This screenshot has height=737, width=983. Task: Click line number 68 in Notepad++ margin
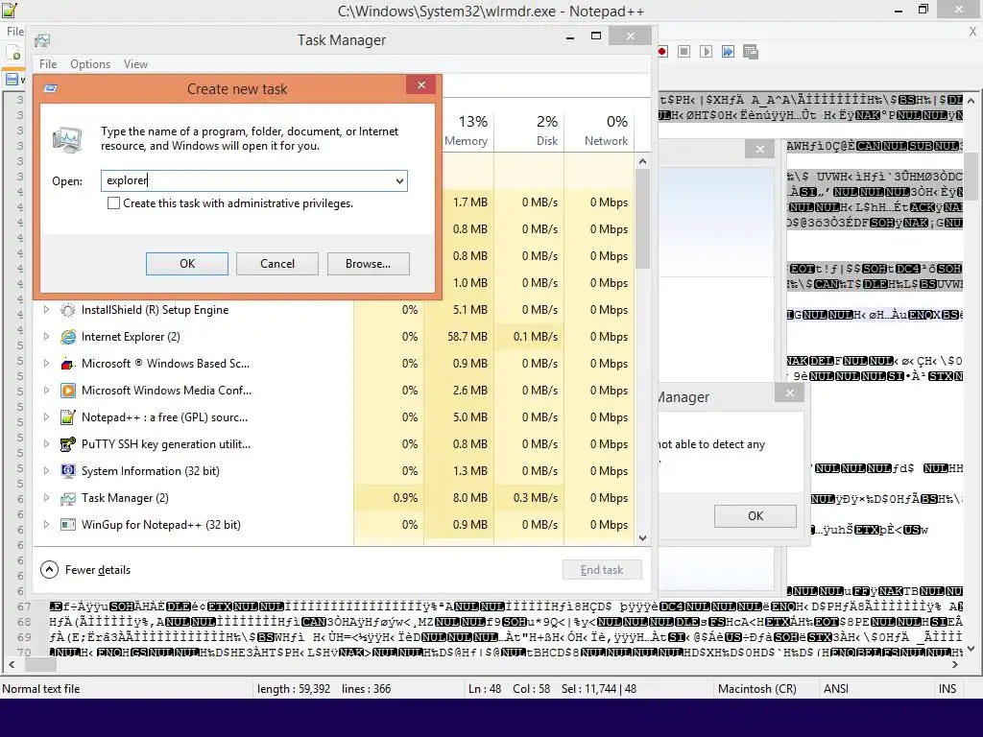click(x=24, y=622)
